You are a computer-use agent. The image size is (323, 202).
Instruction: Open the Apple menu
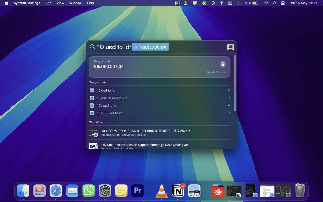7,3
